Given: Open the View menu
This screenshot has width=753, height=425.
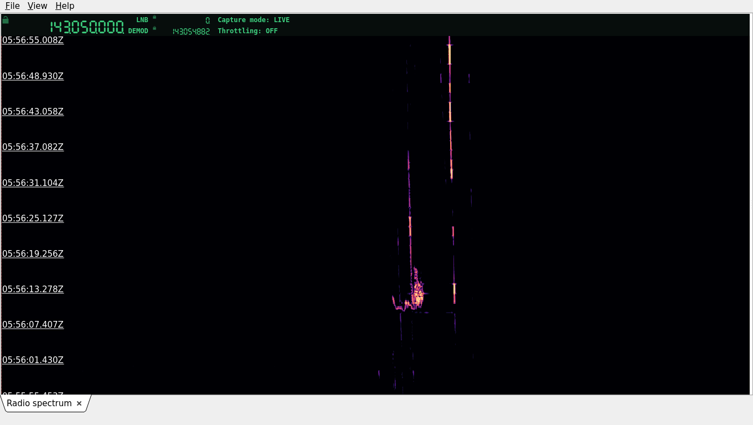Looking at the screenshot, I should point(37,6).
